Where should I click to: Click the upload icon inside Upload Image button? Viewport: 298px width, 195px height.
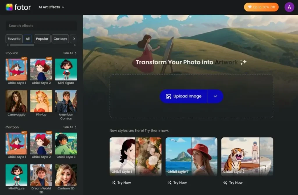(168, 96)
